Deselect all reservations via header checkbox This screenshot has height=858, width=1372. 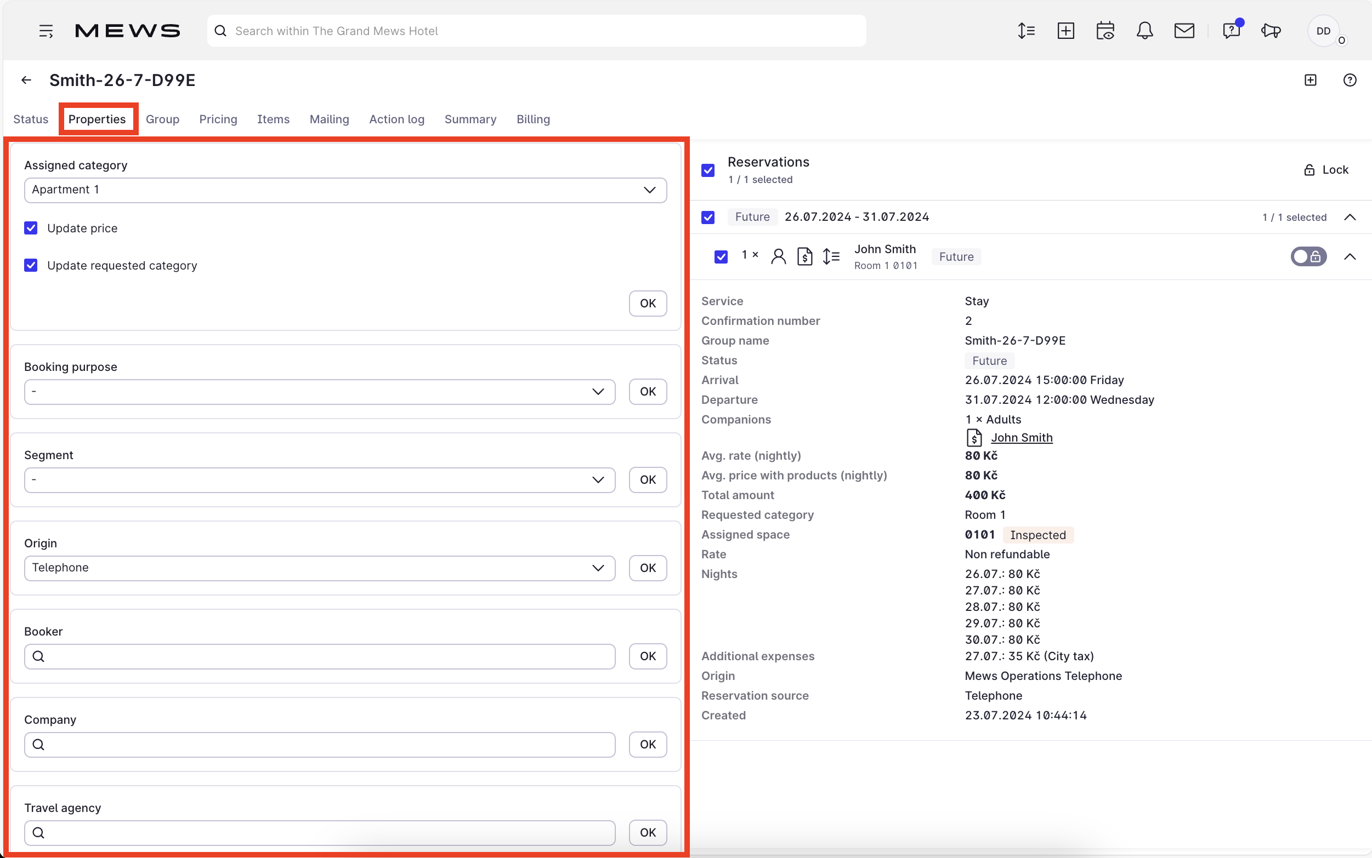pos(707,170)
